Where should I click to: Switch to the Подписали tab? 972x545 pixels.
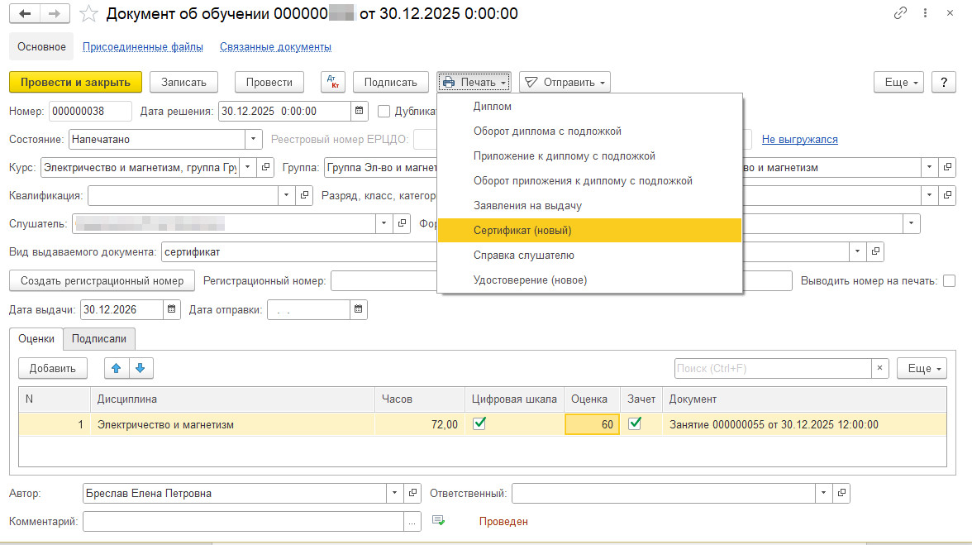point(98,338)
